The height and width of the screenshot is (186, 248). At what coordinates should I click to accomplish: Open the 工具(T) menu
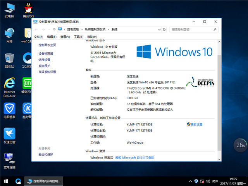(x=79, y=37)
